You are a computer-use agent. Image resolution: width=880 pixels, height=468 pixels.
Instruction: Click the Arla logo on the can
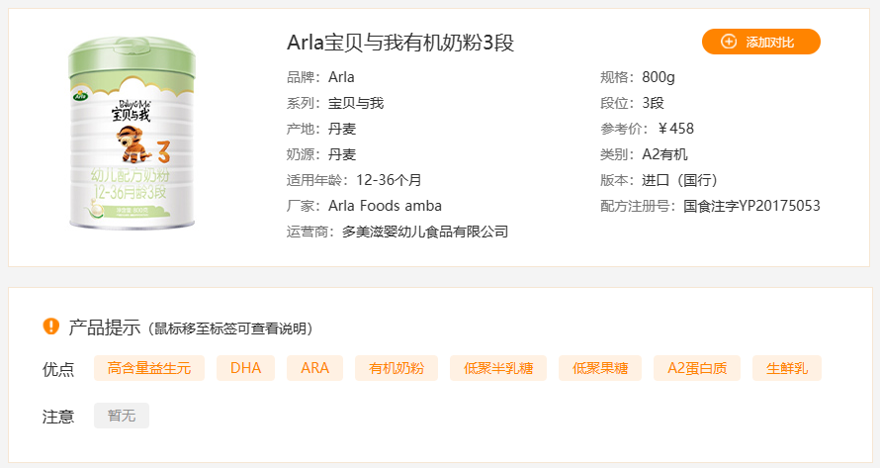point(80,97)
